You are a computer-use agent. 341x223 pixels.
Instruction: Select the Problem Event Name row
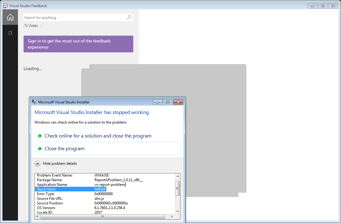[105, 175]
